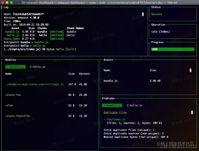Click the files: 1, sources: 2 detail line
Image resolution: width=199 pixels, height=151 pixels.
tap(134, 123)
